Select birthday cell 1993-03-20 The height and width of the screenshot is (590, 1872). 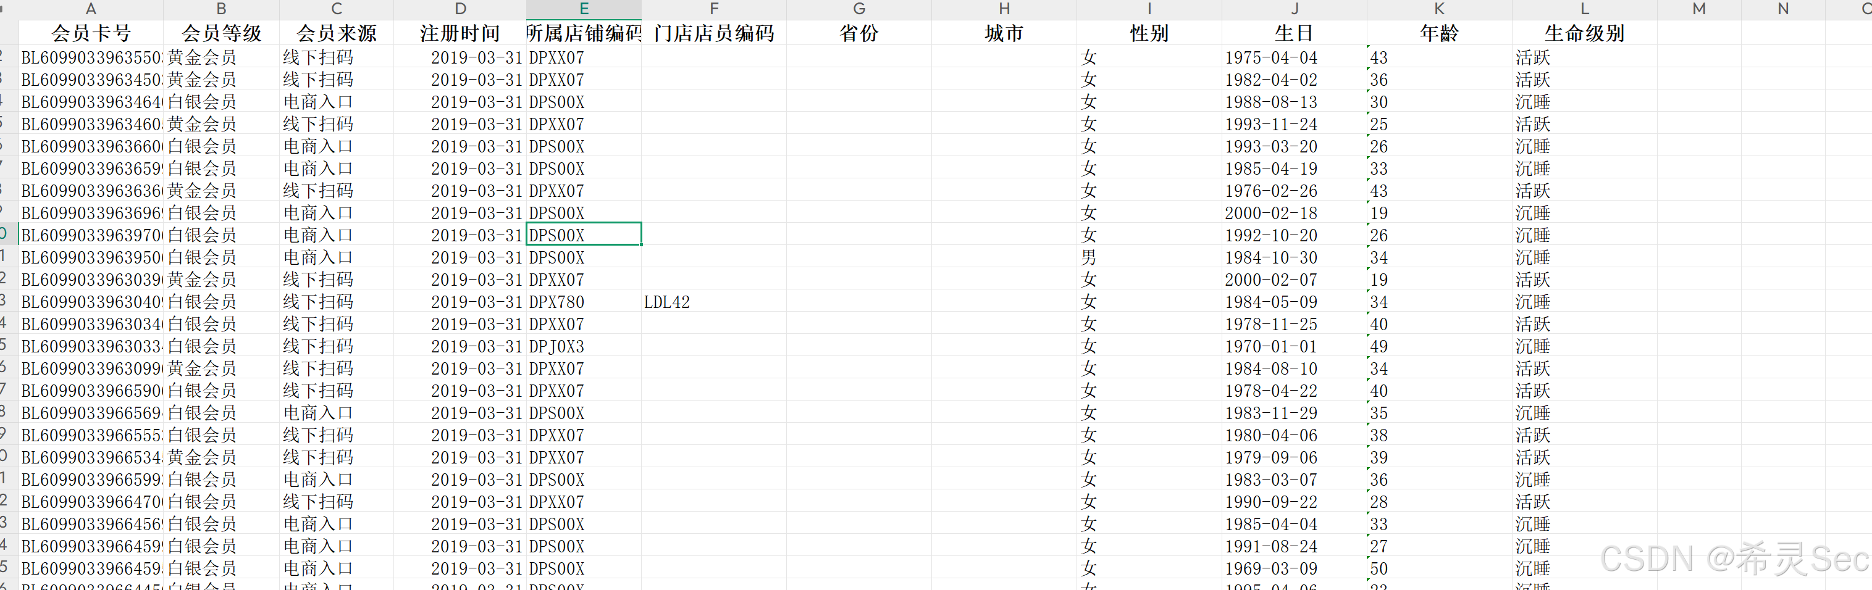[1295, 146]
